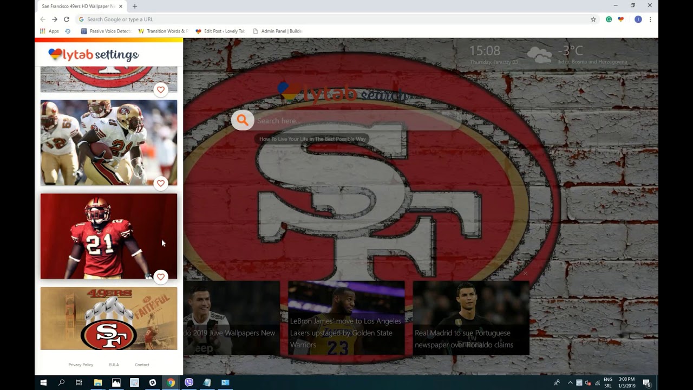Heart the 49ers players action photo
Screen dimensions: 693x390
[161, 183]
